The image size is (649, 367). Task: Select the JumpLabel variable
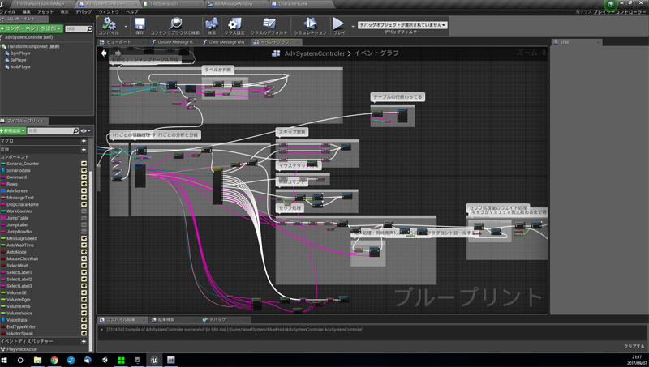click(x=17, y=225)
